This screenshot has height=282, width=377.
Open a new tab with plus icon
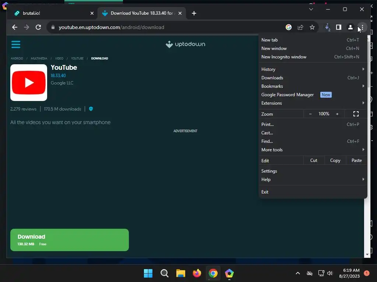point(194,13)
